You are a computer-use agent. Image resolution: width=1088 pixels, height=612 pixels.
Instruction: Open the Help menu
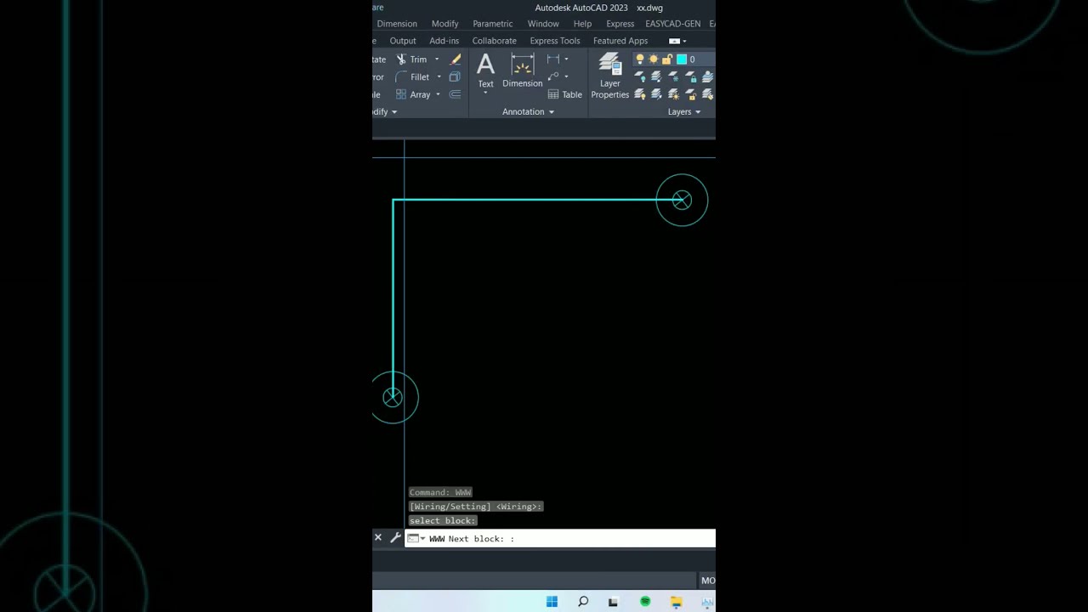(x=582, y=24)
